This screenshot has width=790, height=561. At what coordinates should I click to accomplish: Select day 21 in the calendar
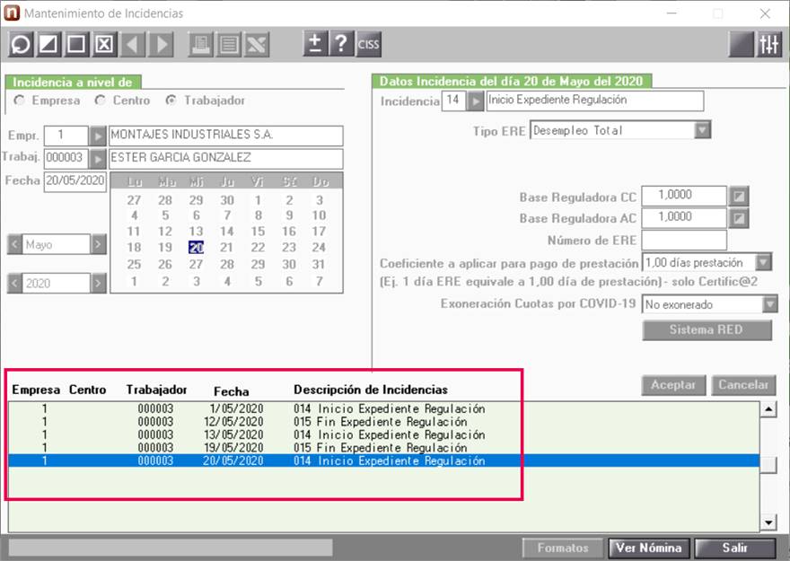(227, 247)
